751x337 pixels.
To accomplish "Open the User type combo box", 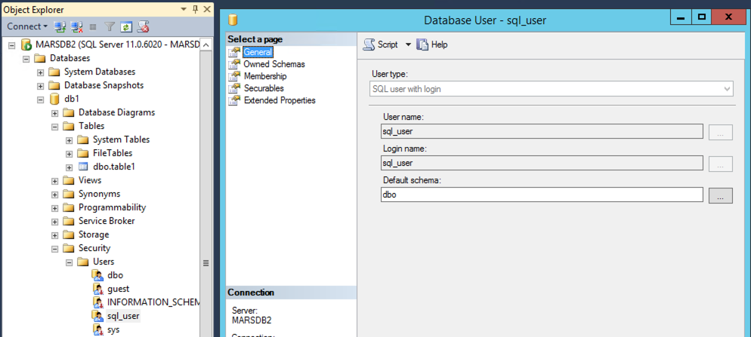I will pos(552,89).
